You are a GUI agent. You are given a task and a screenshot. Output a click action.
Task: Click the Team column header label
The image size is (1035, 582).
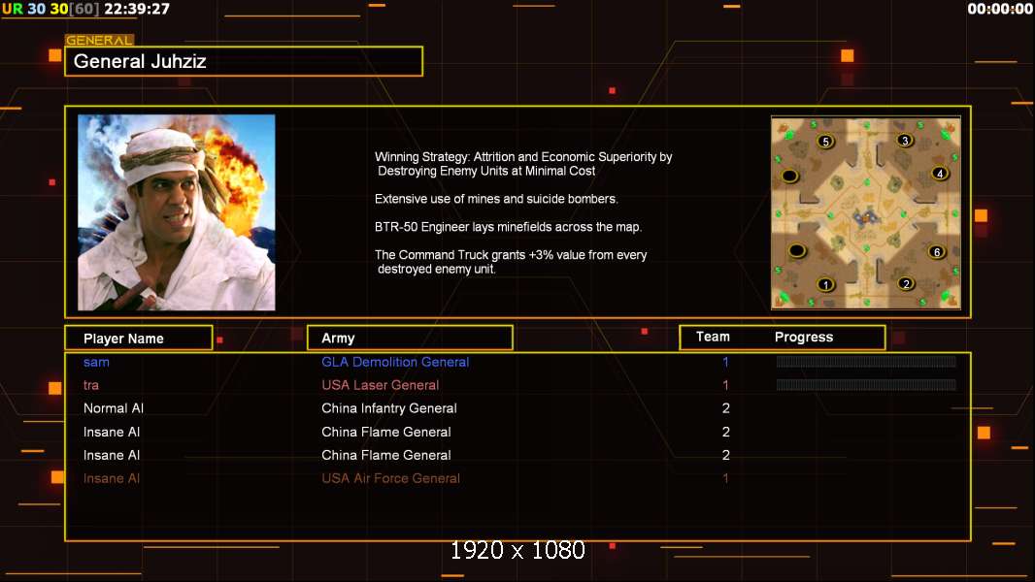click(713, 337)
